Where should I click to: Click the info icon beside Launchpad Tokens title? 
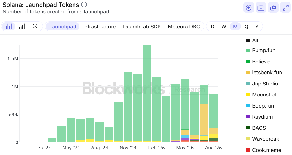(84, 4)
